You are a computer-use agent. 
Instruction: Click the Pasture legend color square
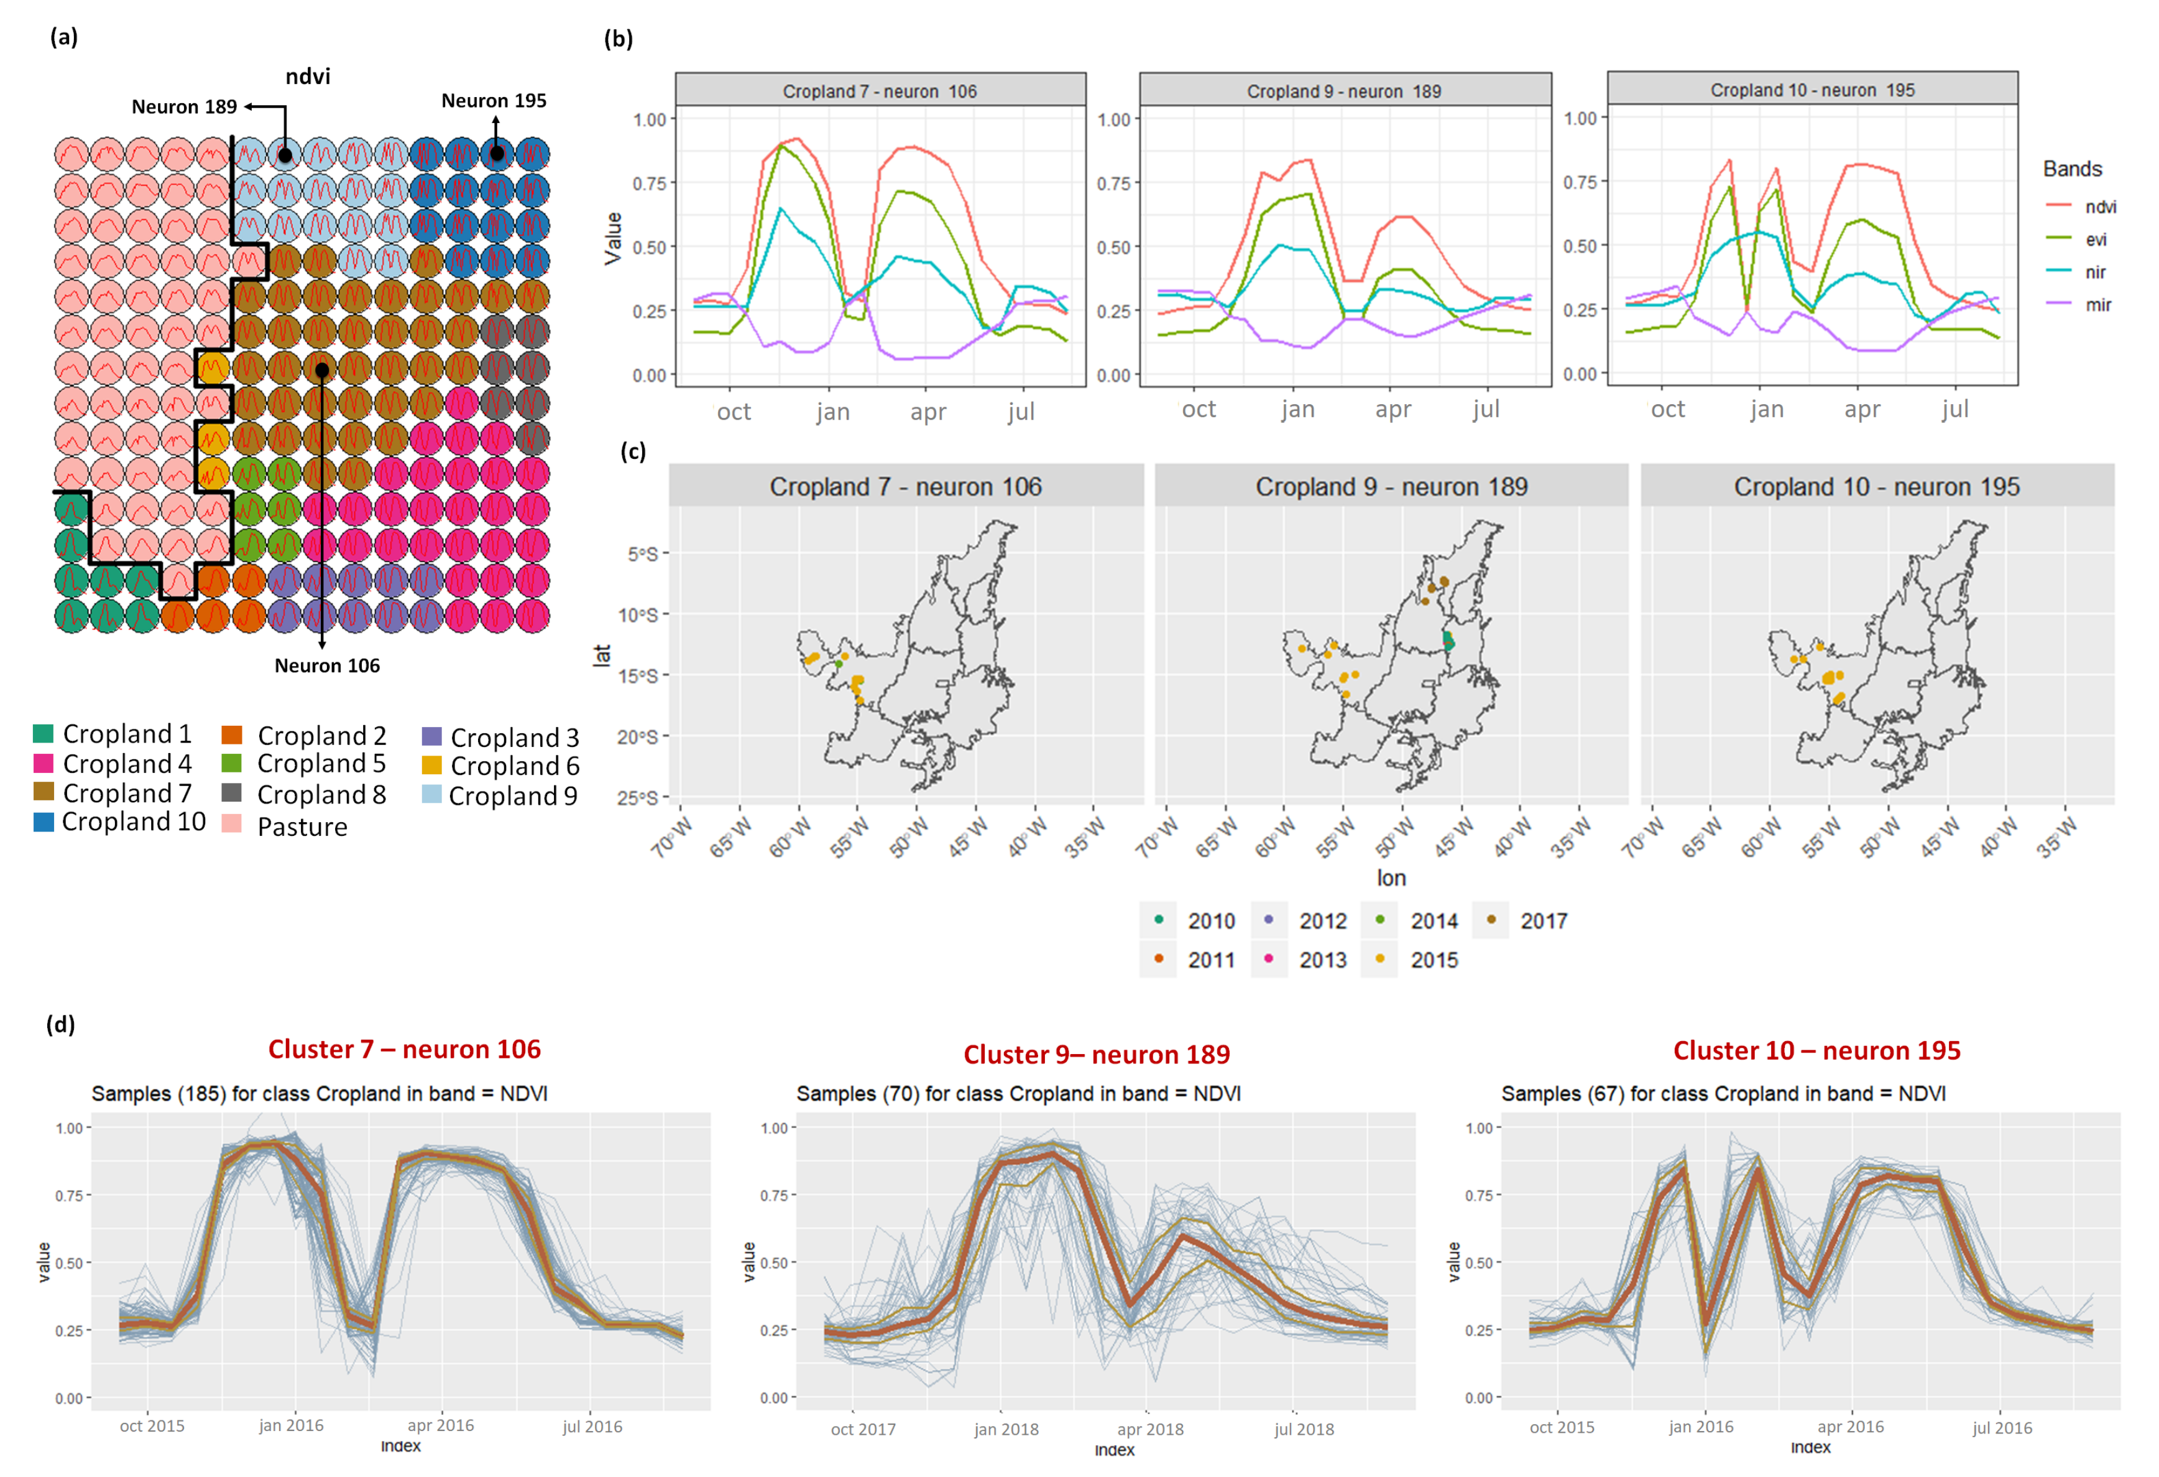coord(232,823)
